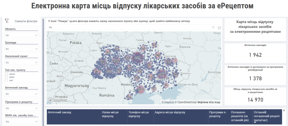Select the 347 cluster marker
Image resolution: width=288 pixels, height=126 pixels.
[x=108, y=52]
